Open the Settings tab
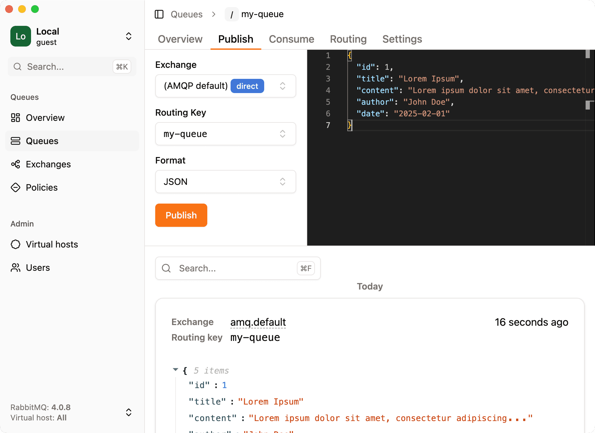 [402, 39]
